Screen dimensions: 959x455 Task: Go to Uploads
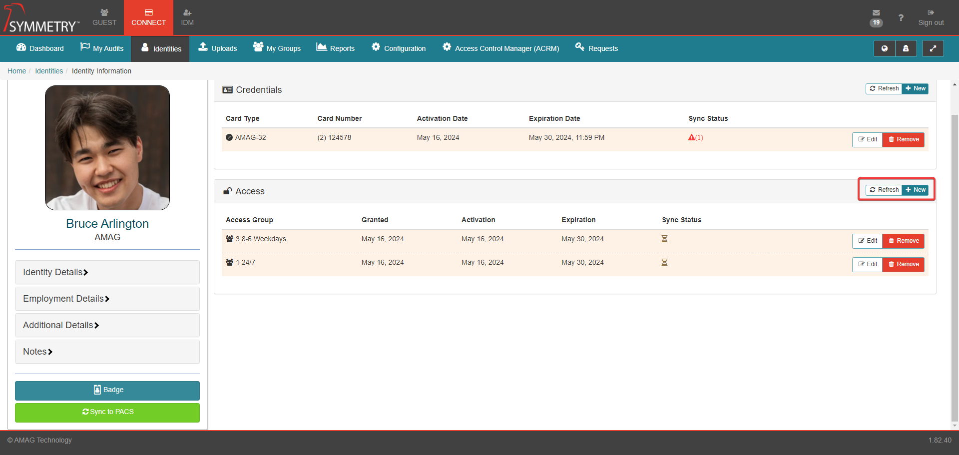218,48
